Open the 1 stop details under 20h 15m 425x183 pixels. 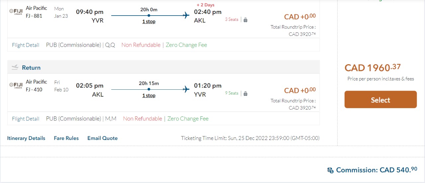149,96
